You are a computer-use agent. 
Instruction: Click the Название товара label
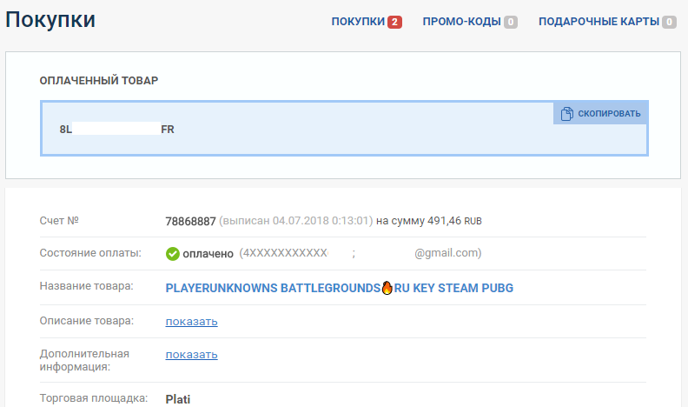point(87,286)
